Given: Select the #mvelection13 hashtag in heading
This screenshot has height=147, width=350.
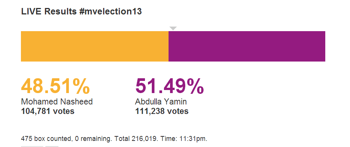Looking at the screenshot, I should (110, 11).
